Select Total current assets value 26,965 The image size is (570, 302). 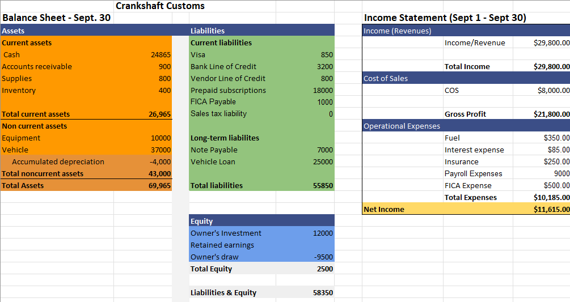point(159,114)
